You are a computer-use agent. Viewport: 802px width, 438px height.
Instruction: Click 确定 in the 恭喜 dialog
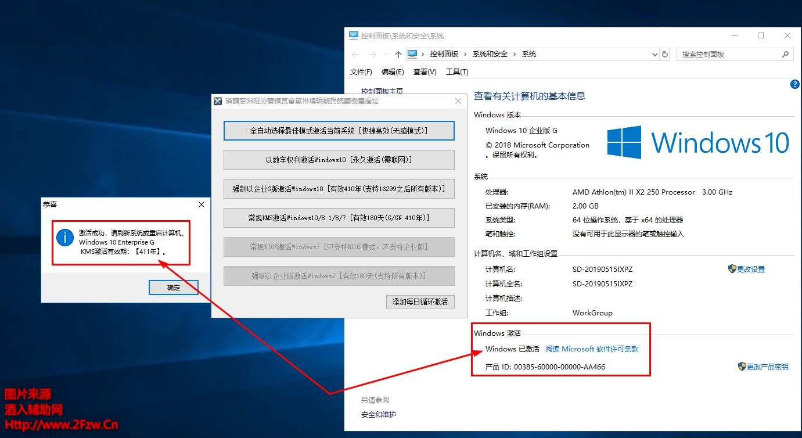click(174, 288)
